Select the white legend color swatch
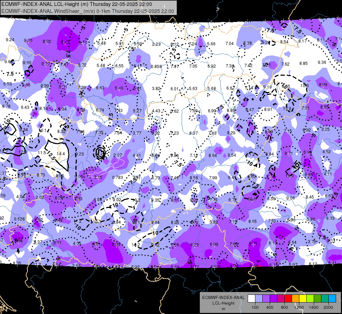342x314 pixels. [x=251, y=299]
